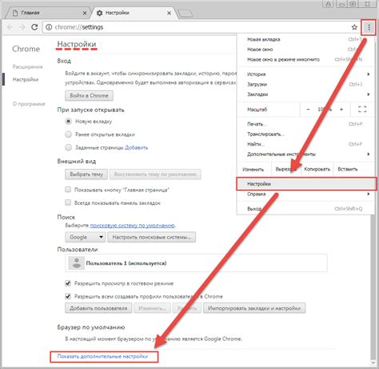This screenshot has width=379, height=369.
Task: Bookmark page with the star icon
Action: pyautogui.click(x=354, y=27)
